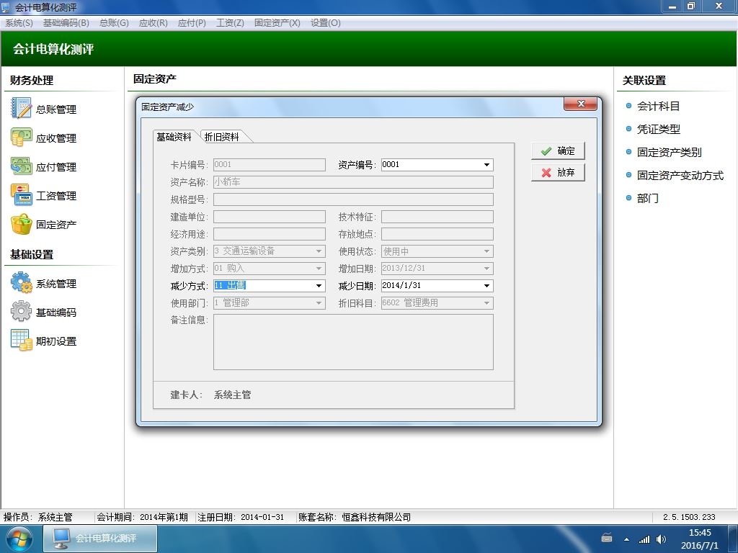Open 应付(P) menu
The width and height of the screenshot is (738, 553).
(192, 22)
